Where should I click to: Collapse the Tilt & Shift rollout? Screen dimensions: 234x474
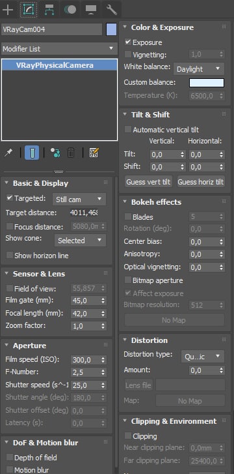(x=125, y=115)
